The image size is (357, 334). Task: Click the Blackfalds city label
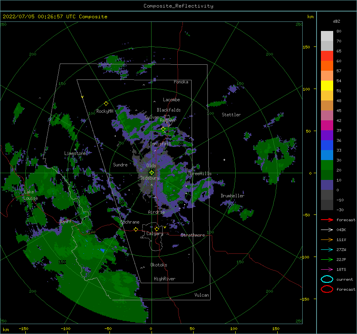169,110
